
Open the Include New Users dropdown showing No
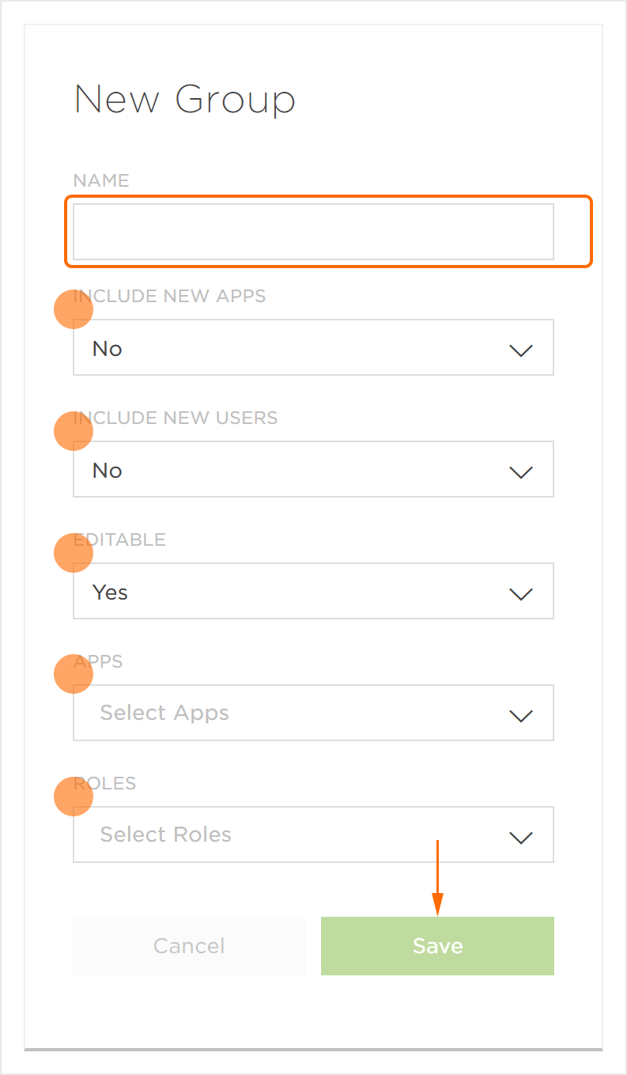(300, 469)
